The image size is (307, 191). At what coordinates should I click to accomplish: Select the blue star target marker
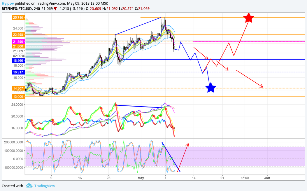click(x=211, y=88)
